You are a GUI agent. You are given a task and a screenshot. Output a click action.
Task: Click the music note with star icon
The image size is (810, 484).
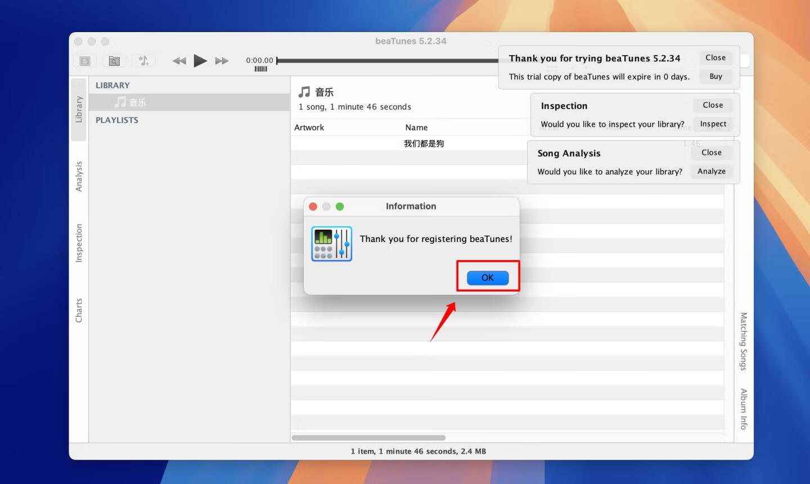(x=143, y=61)
